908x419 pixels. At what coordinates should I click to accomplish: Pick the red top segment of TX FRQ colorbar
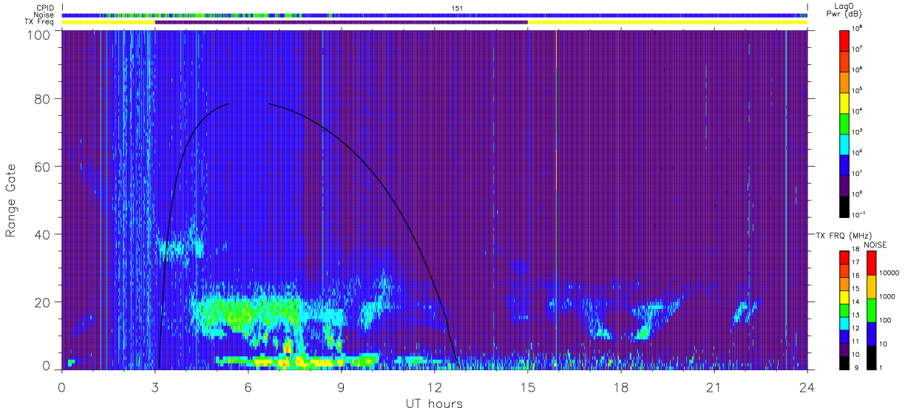point(844,257)
